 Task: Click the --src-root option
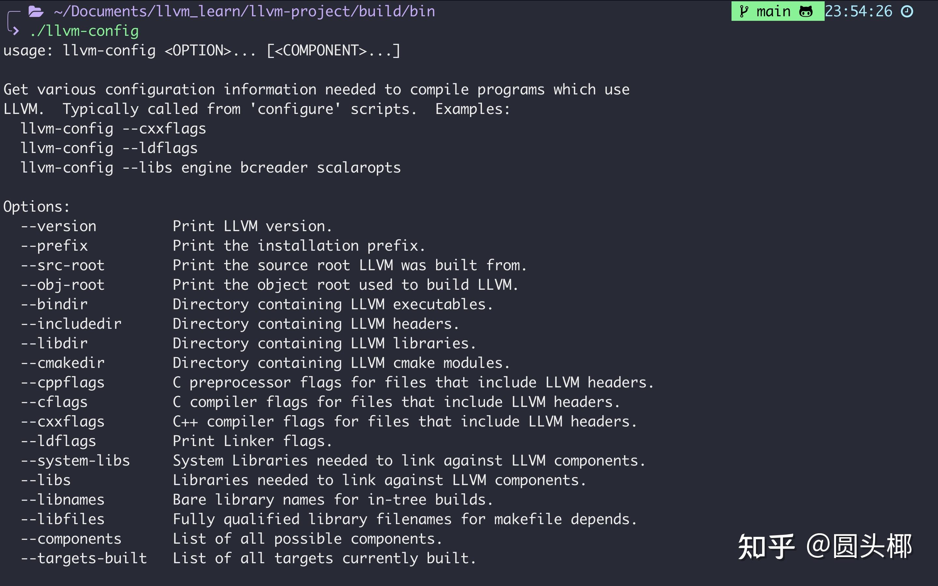click(x=63, y=265)
